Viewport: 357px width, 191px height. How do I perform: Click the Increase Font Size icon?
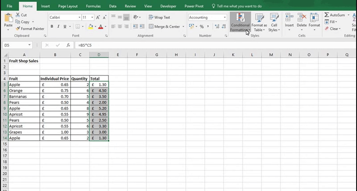(x=98, y=17)
